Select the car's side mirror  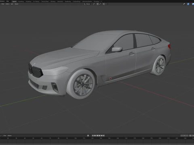(117, 49)
